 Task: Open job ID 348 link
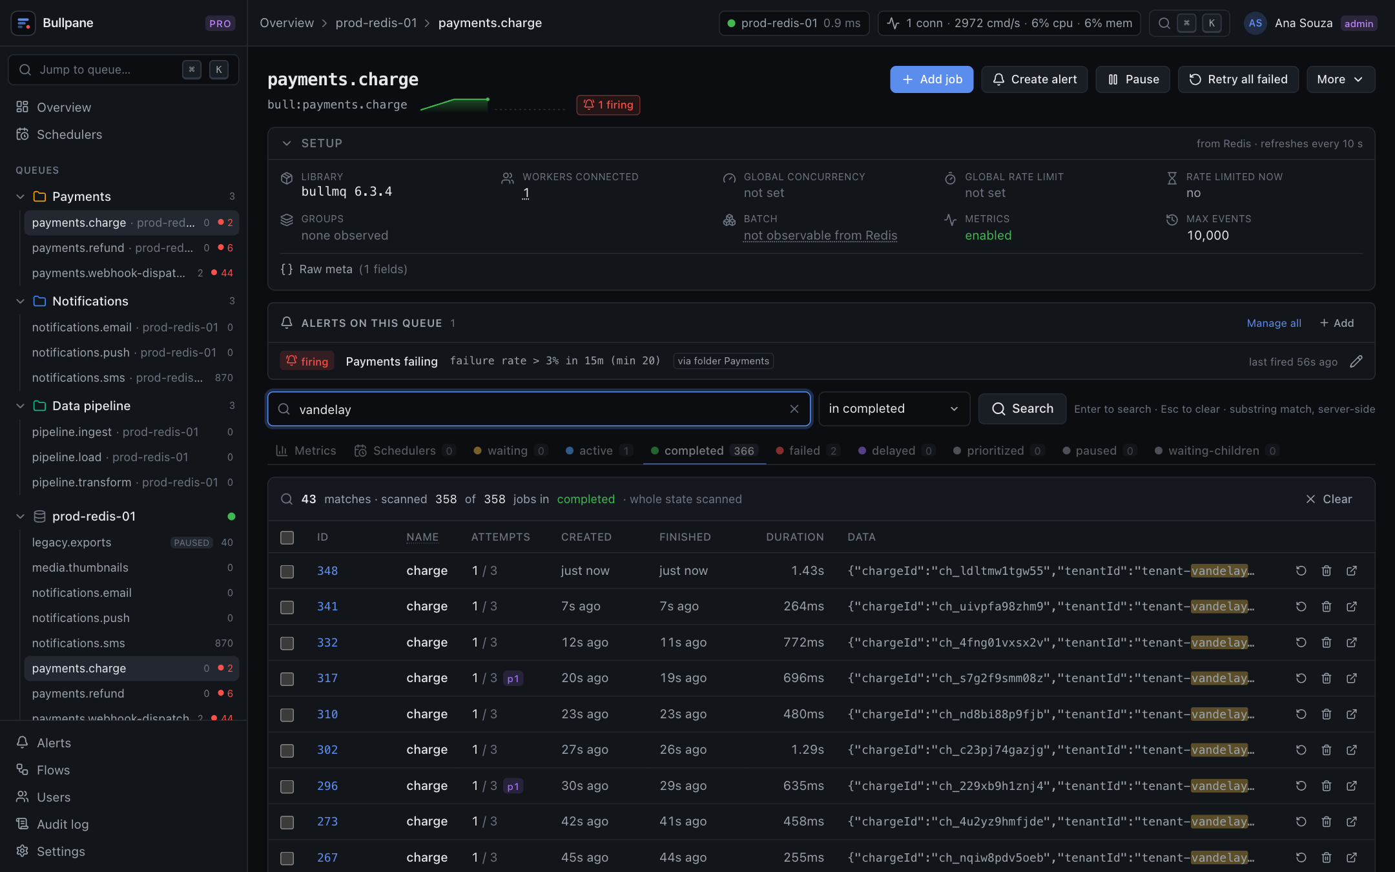coord(327,571)
